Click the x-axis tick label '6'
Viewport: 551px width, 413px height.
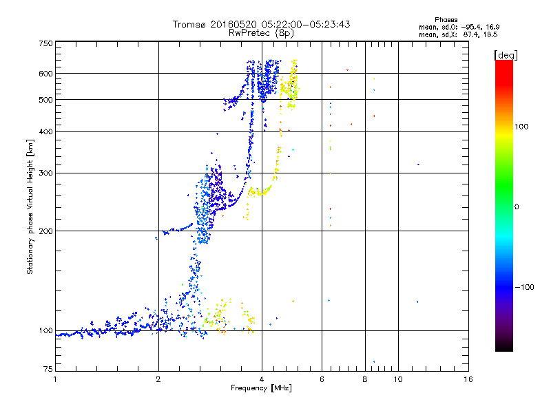pos(322,379)
